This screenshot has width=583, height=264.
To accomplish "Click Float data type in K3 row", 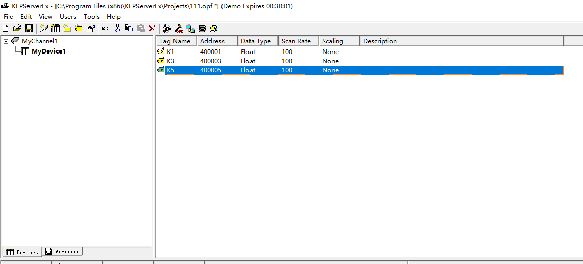I will [x=248, y=61].
